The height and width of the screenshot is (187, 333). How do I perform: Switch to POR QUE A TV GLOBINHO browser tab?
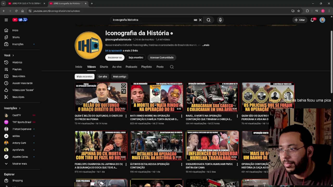point(26,3)
